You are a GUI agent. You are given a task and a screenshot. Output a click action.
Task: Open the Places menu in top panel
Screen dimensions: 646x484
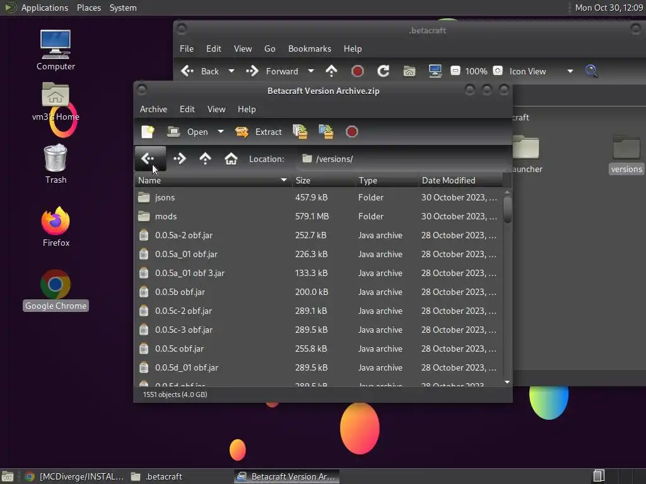(89, 8)
